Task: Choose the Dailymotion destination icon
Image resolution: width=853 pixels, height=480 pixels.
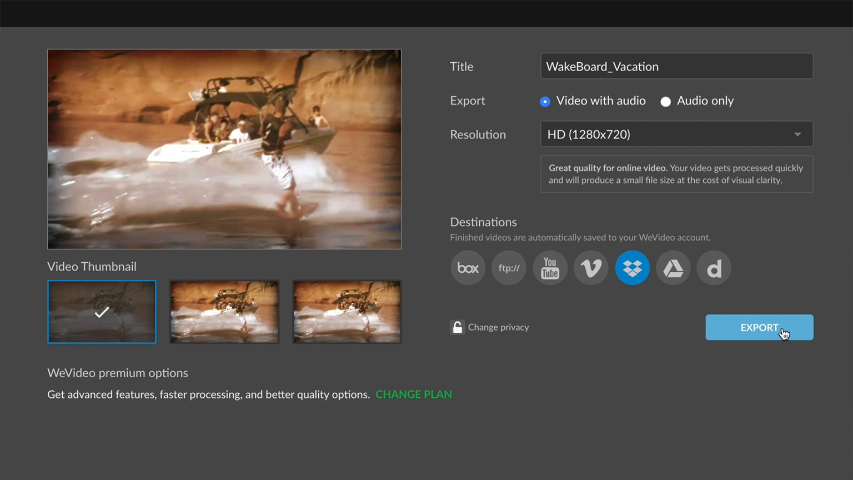Action: pos(714,268)
